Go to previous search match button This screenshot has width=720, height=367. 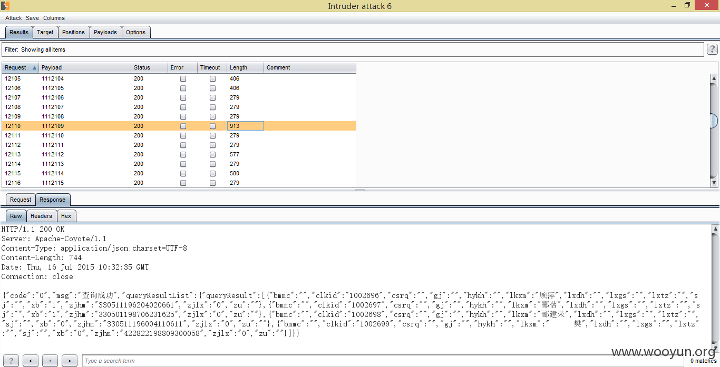tap(31, 361)
